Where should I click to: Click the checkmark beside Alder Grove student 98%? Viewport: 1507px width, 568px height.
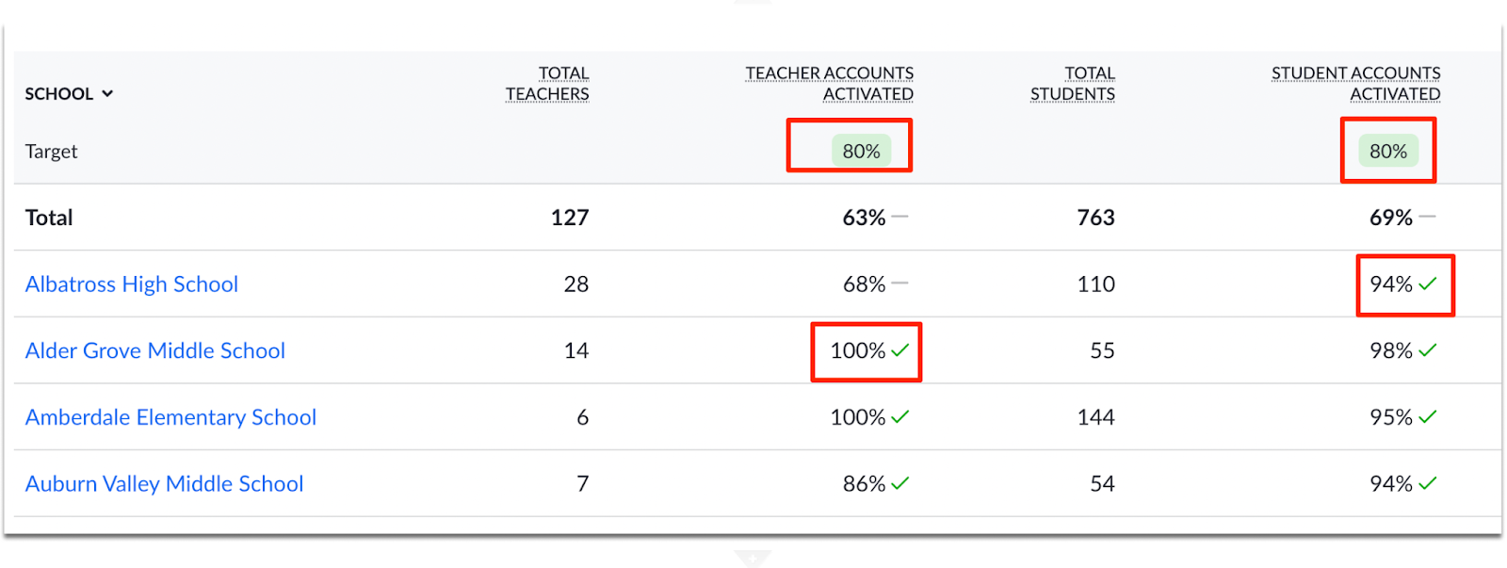1428,350
